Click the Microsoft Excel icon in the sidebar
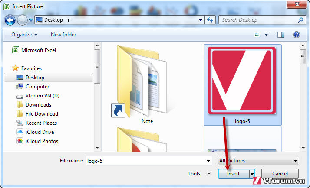Image resolution: width=310 pixels, height=188 pixels. pyautogui.click(x=16, y=50)
